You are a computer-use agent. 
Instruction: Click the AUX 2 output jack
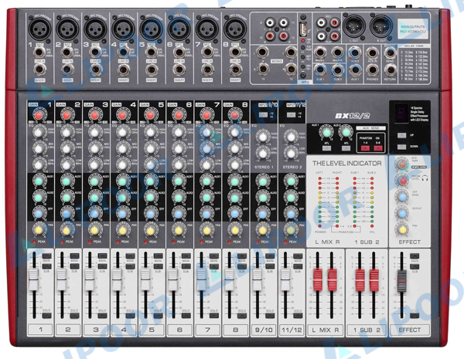pyautogui.click(x=355, y=53)
